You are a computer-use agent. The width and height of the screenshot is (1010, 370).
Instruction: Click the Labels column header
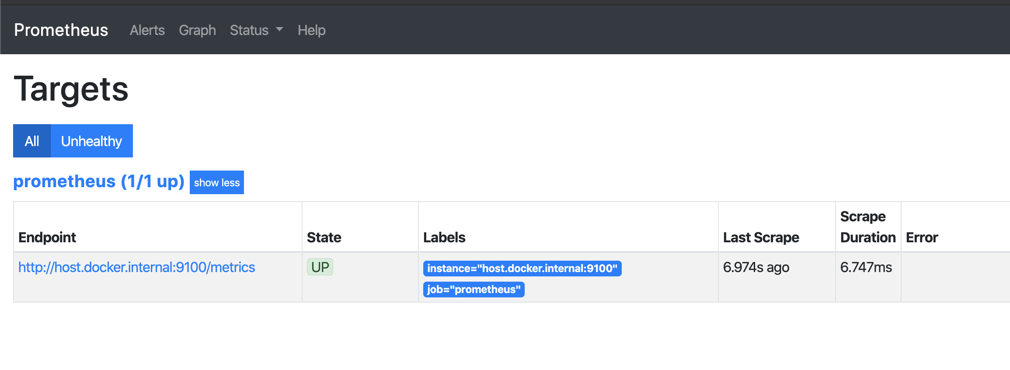coord(444,237)
